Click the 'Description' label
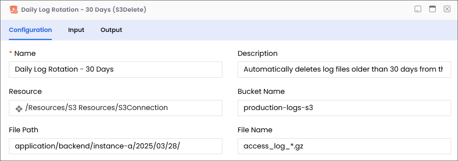 click(x=258, y=53)
